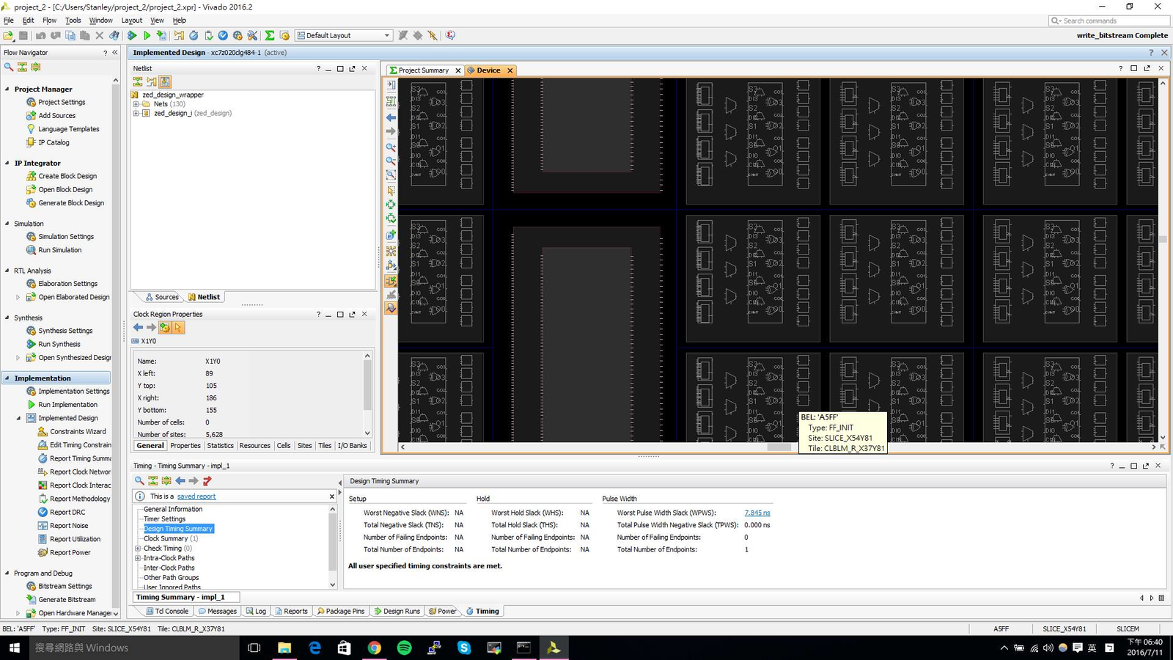Zoom out on the Device view
Screen dimensions: 1173x660
(x=391, y=161)
